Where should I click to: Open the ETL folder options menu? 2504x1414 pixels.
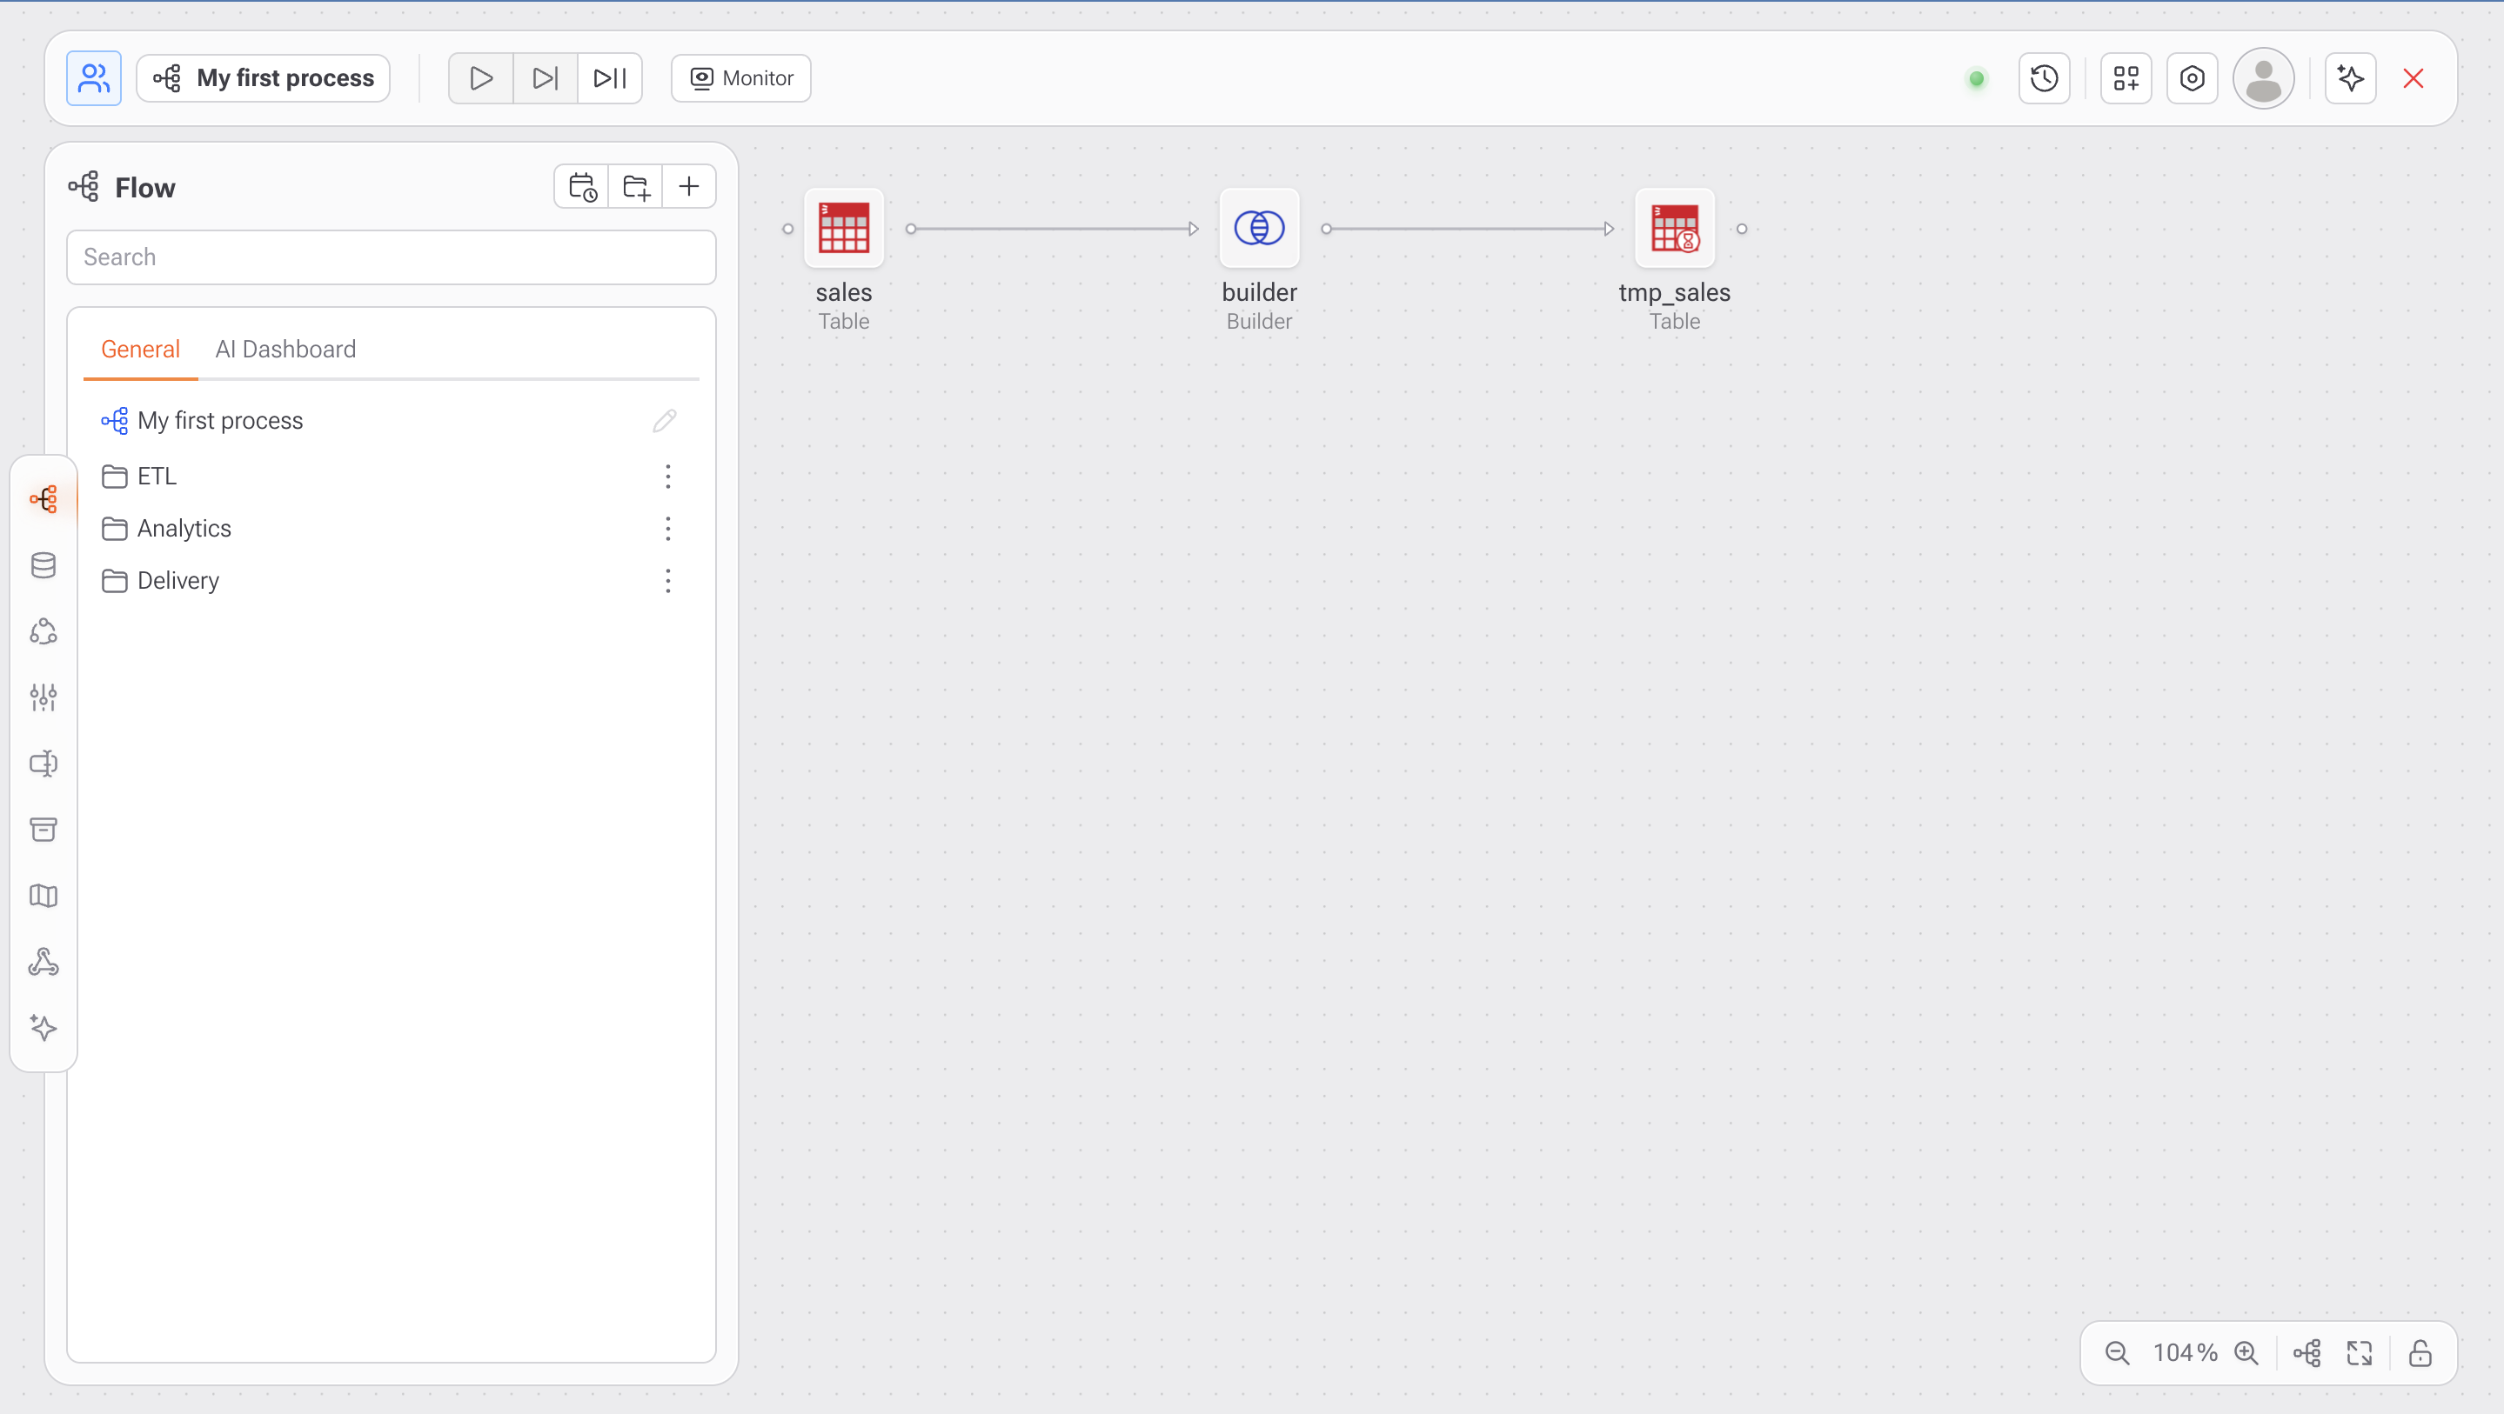click(668, 477)
